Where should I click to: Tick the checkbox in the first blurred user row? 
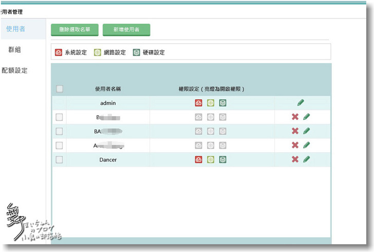click(60, 117)
